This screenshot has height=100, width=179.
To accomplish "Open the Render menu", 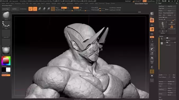I will click(x=76, y=3).
